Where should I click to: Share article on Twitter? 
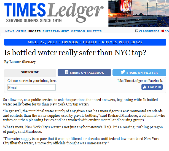(139, 72)
